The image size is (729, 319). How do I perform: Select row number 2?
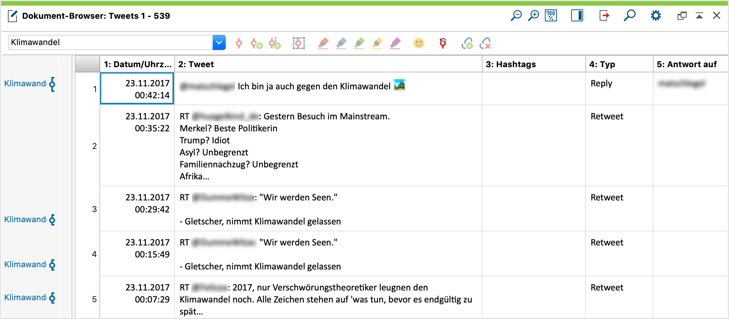pos(87,146)
